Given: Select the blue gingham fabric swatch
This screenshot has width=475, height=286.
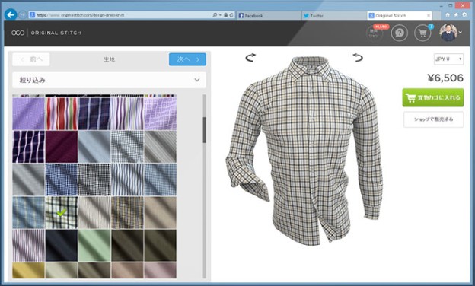Looking at the screenshot, I should tap(62, 180).
